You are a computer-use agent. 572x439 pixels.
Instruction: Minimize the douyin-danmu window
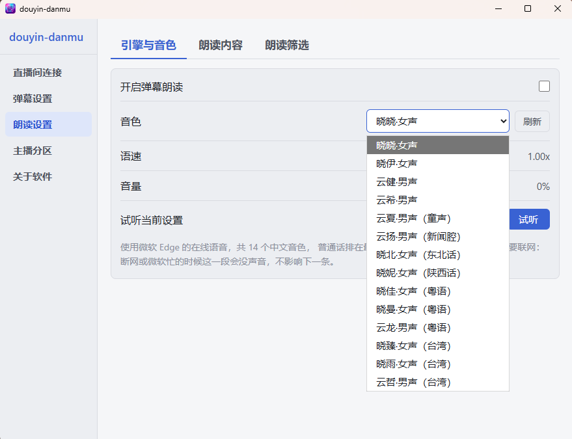(498, 8)
